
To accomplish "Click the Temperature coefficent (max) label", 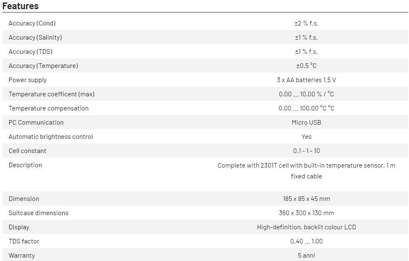I will pos(52,94).
